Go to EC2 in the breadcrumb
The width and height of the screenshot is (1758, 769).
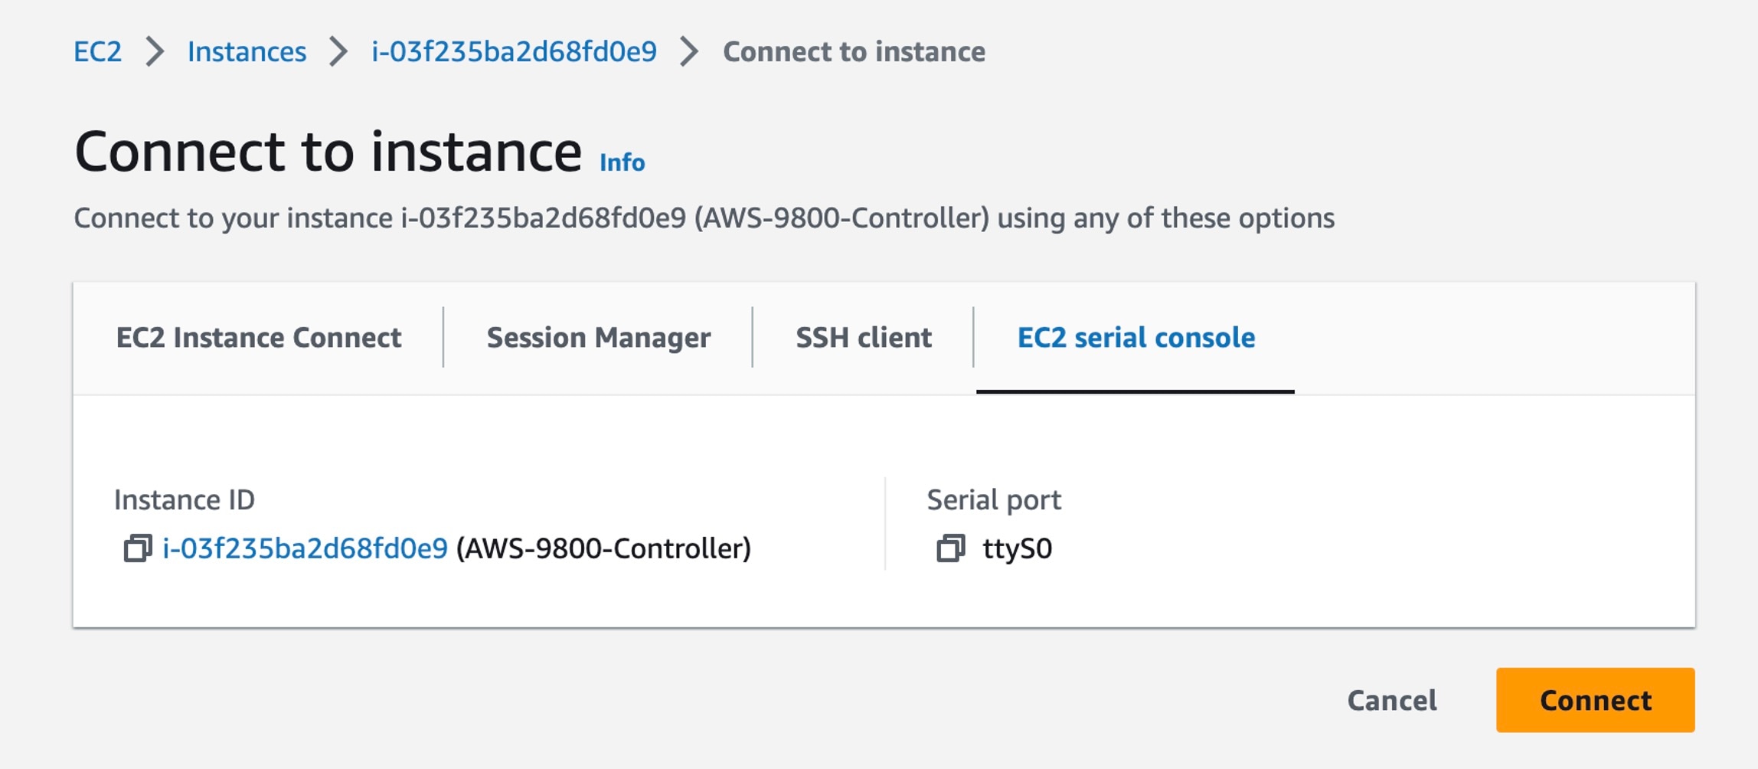(97, 52)
